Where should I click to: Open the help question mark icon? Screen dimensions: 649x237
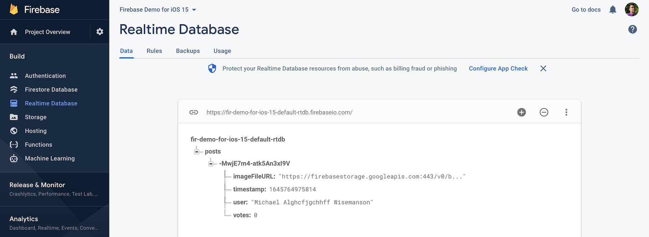[x=632, y=29]
